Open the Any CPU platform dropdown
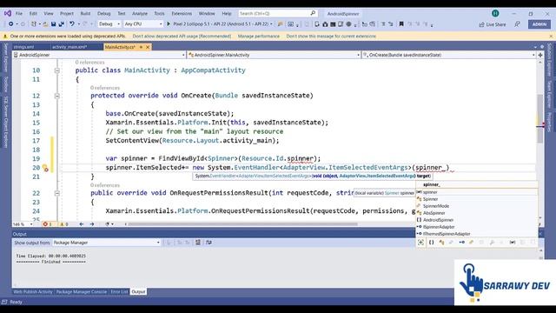The width and height of the screenshot is (556, 313). (x=142, y=24)
